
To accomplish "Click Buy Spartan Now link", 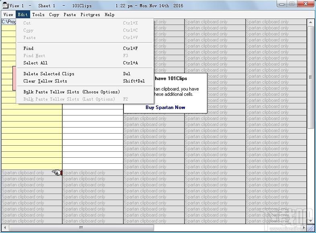I will click(165, 107).
